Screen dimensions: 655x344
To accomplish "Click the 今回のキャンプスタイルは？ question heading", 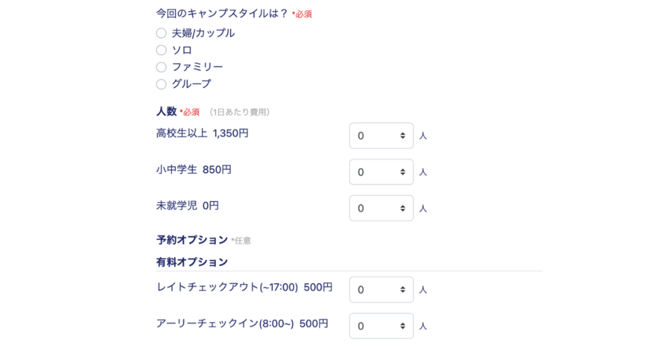I will (222, 13).
